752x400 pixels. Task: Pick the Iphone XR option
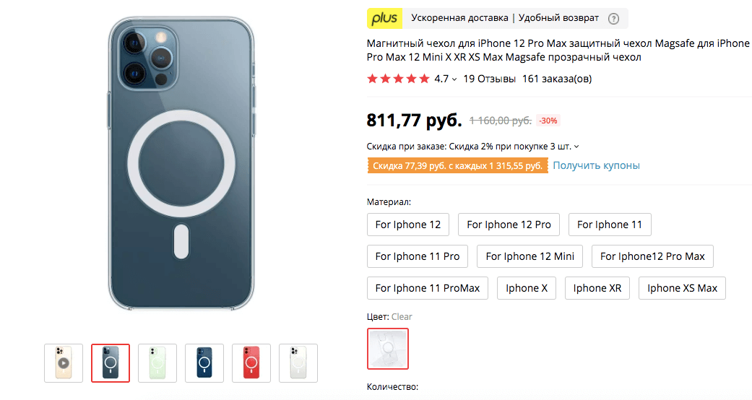click(597, 288)
